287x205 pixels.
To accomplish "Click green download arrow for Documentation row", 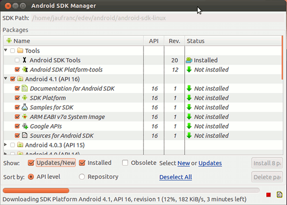I will click(x=189, y=88).
